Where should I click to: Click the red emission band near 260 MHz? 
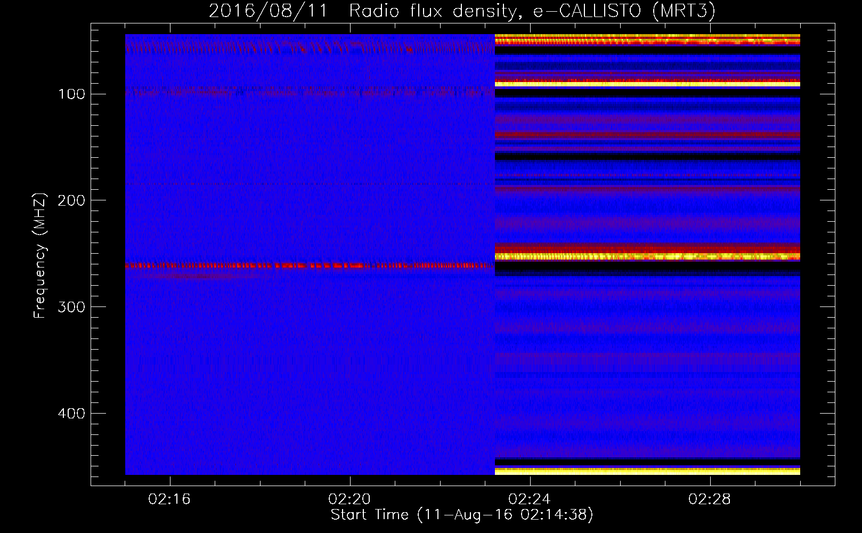[x=310, y=265]
